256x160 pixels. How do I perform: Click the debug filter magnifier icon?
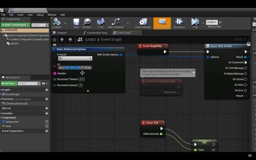220,22
